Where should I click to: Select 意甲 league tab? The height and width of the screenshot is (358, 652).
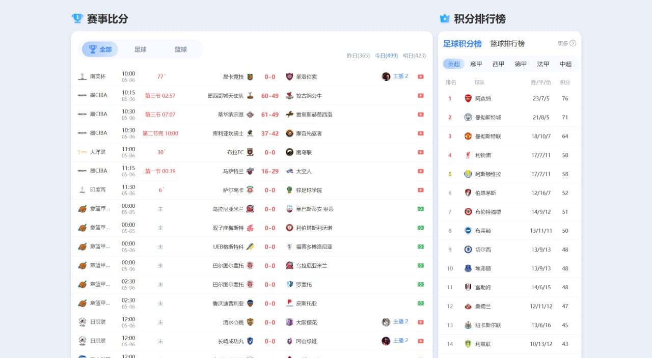tap(476, 64)
